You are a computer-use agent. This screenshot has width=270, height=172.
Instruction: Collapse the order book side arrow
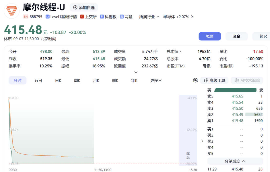coord(202,141)
